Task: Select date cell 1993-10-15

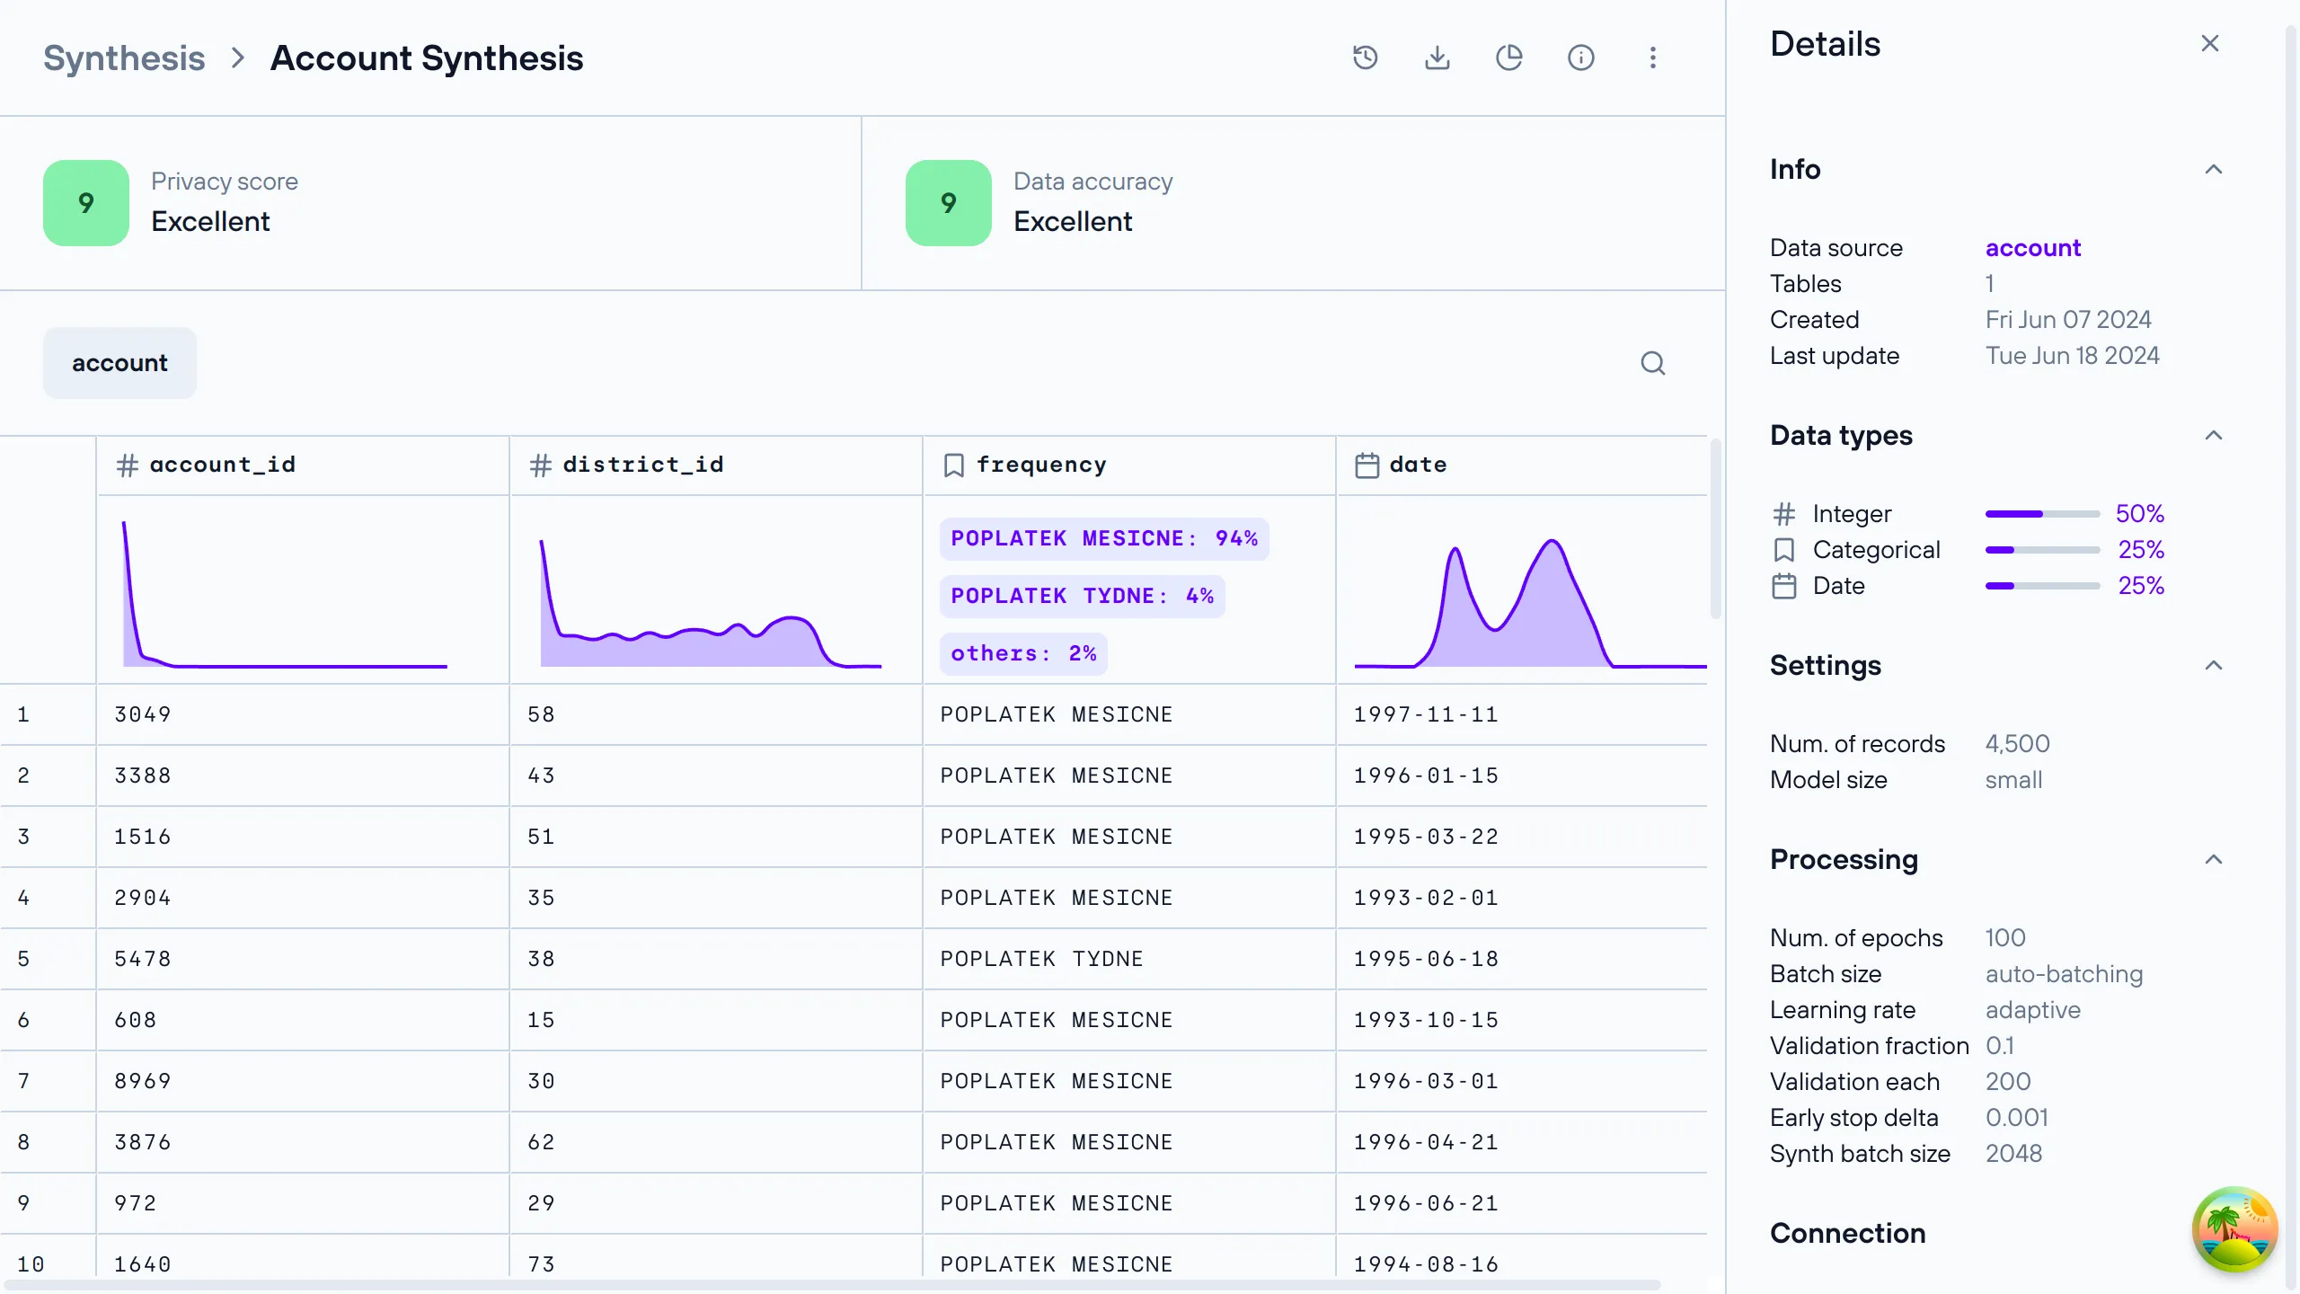Action: click(x=1522, y=1021)
